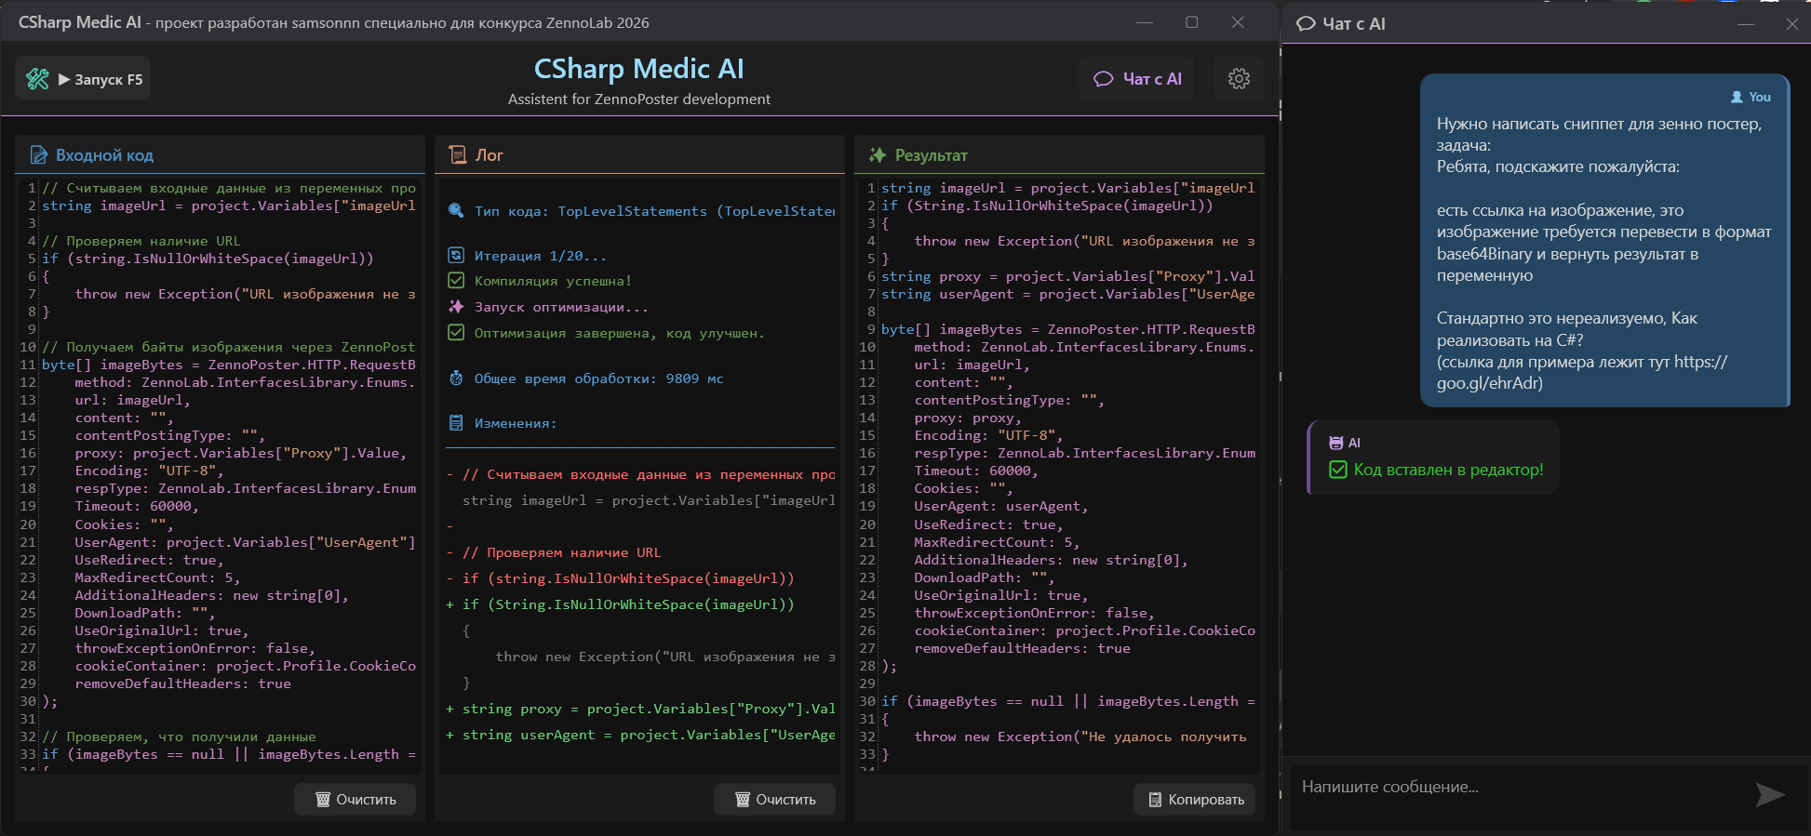Click the Лог panel icon

pyautogui.click(x=457, y=155)
